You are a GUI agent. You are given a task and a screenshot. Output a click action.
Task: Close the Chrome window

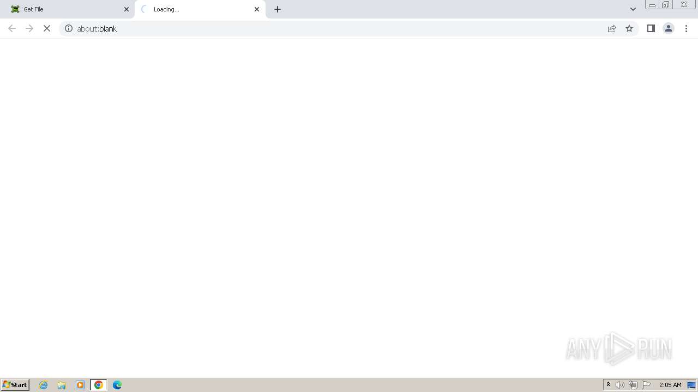tap(684, 4)
